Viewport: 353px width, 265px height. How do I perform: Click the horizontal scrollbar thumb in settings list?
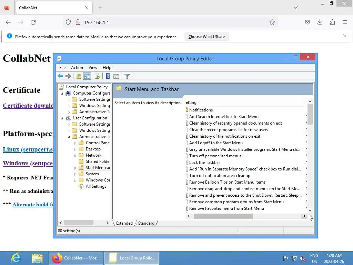point(223,216)
